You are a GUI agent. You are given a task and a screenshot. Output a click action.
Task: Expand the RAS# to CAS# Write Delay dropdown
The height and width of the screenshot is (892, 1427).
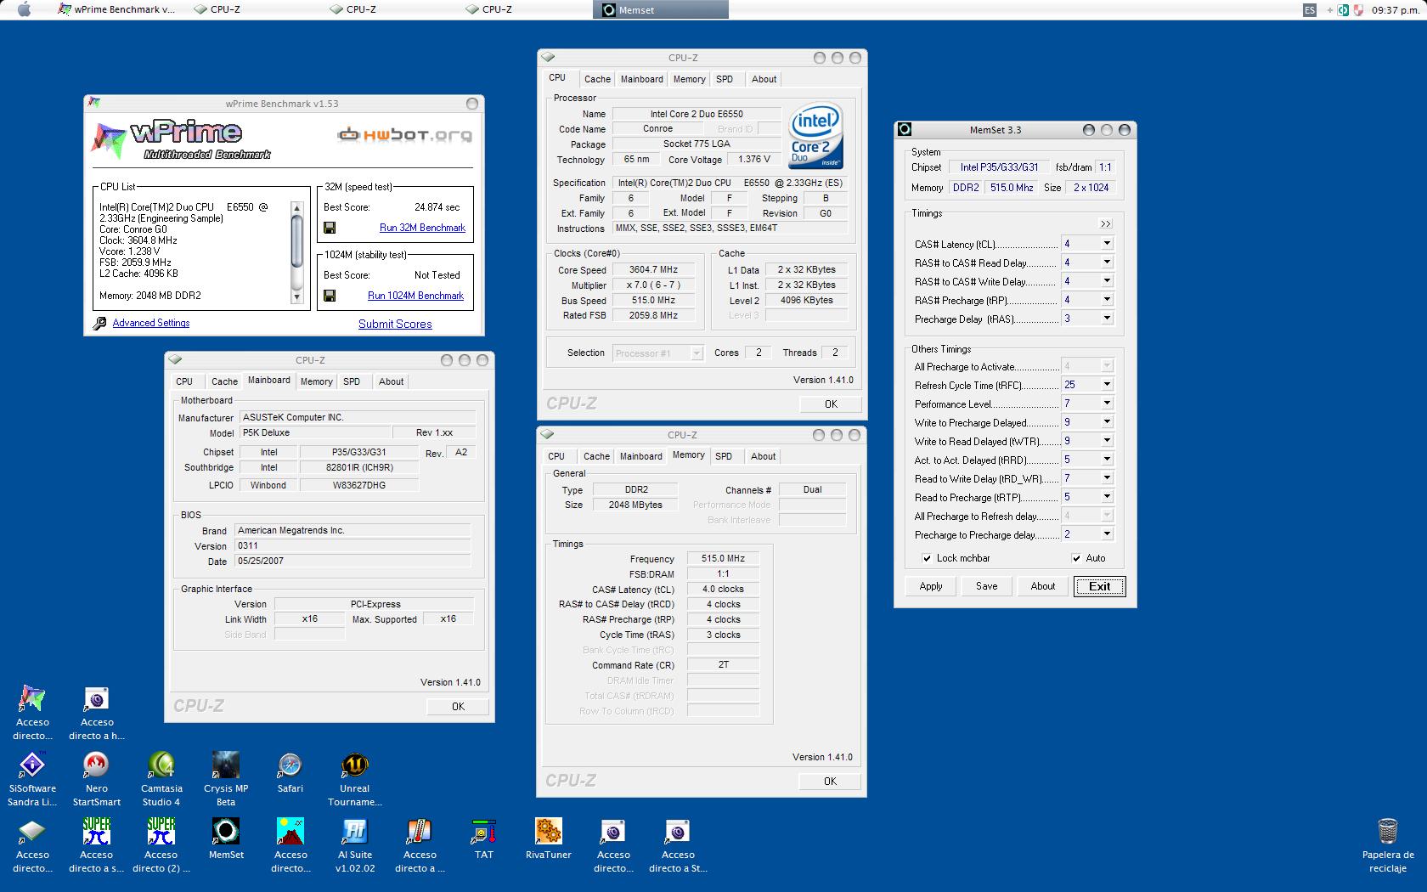[x=1107, y=281]
